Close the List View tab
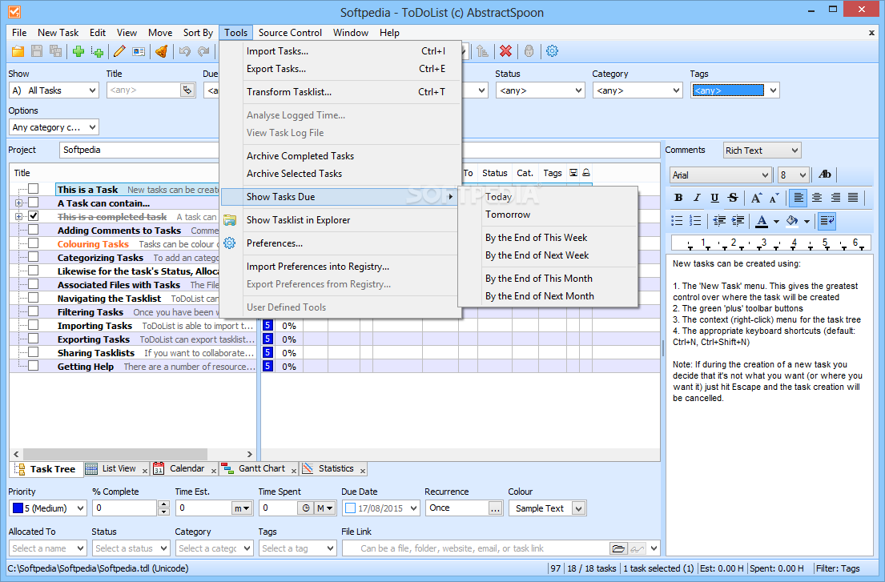The image size is (885, 582). tap(144, 471)
